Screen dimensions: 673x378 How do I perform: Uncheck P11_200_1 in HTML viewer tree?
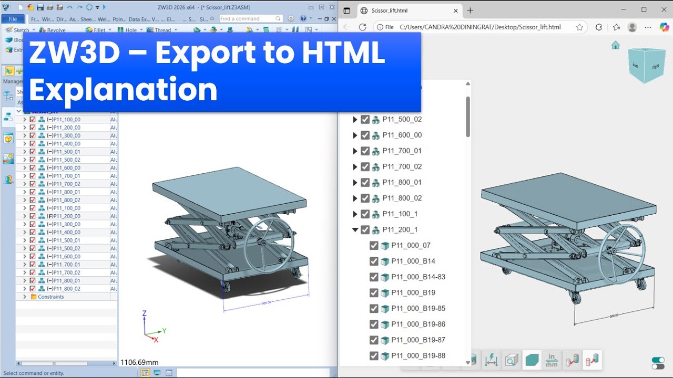click(x=365, y=229)
